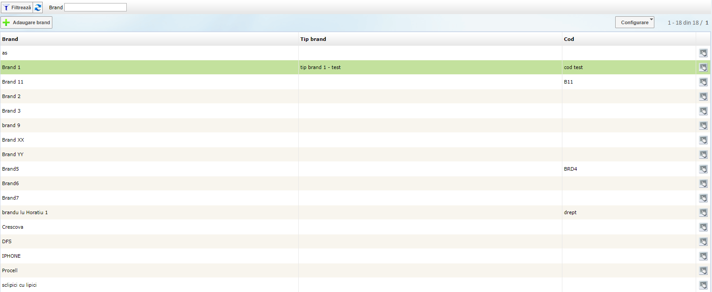Go to page 1 in pagination
The width and height of the screenshot is (712, 292).
click(x=707, y=23)
